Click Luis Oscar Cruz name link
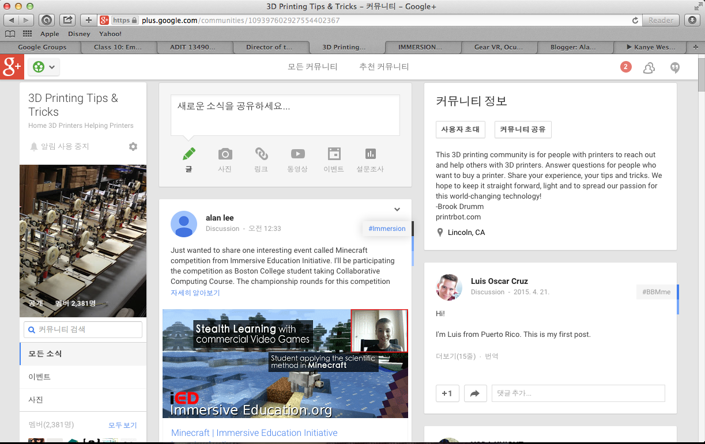This screenshot has height=444, width=705. (x=499, y=281)
